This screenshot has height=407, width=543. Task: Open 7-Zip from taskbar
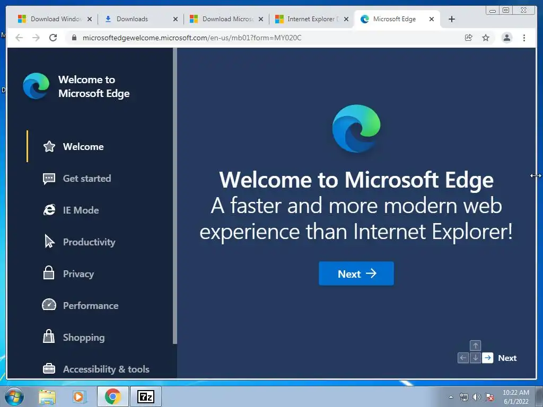click(146, 396)
